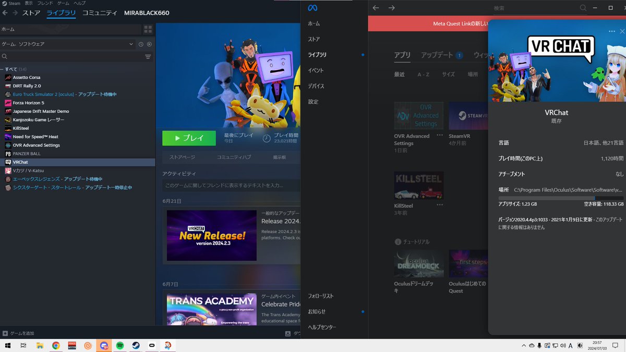Switch Steam library to grid view icon

pyautogui.click(x=148, y=29)
